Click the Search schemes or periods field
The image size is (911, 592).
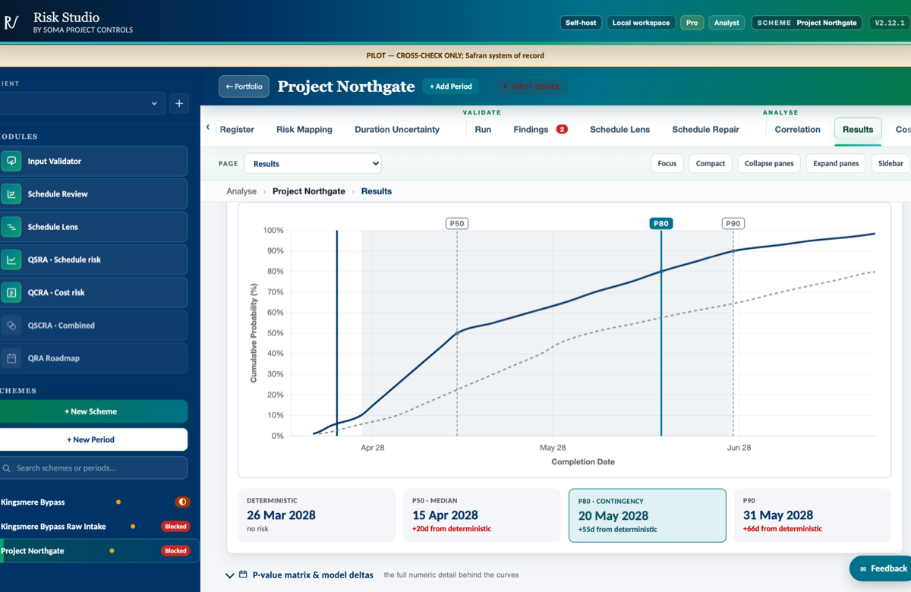click(93, 468)
